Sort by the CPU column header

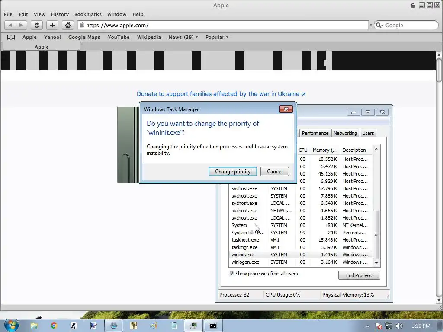click(x=303, y=150)
